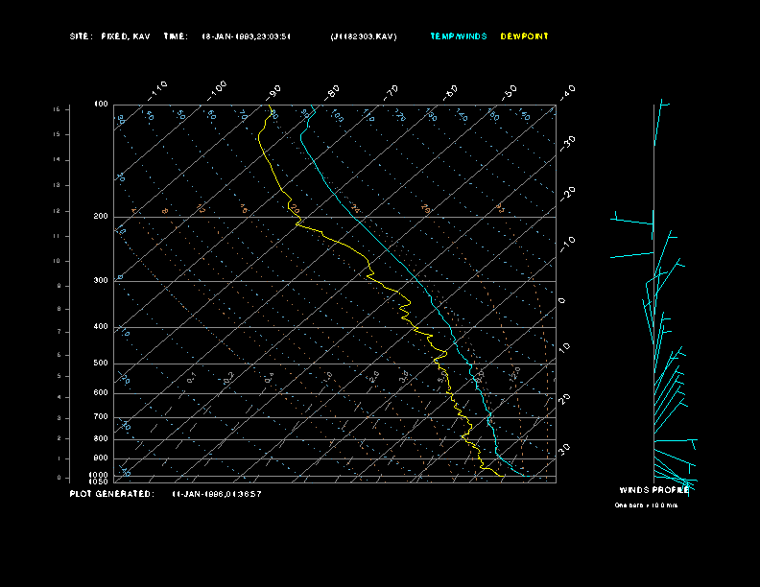Select the plot generation date text

(217, 494)
